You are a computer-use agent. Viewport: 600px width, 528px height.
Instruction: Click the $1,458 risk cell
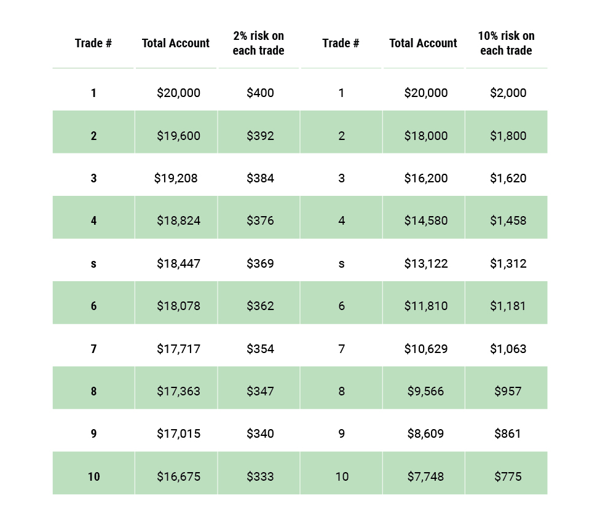coord(508,220)
